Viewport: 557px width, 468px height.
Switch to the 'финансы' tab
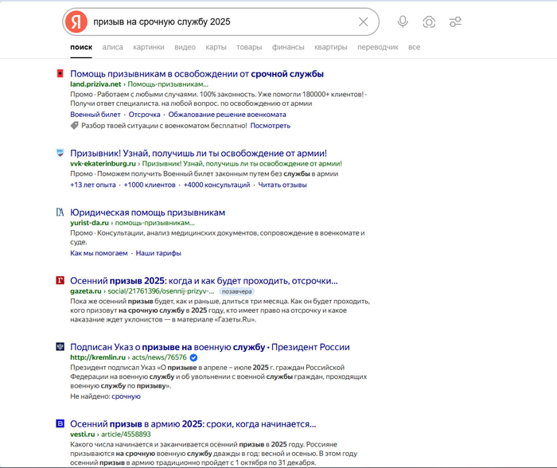(x=288, y=47)
